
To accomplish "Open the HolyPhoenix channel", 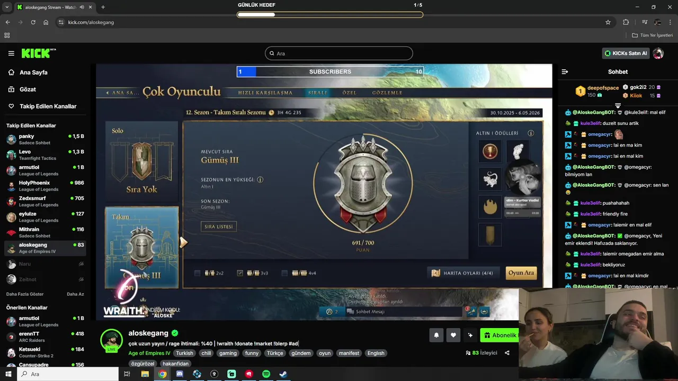I will [45, 186].
